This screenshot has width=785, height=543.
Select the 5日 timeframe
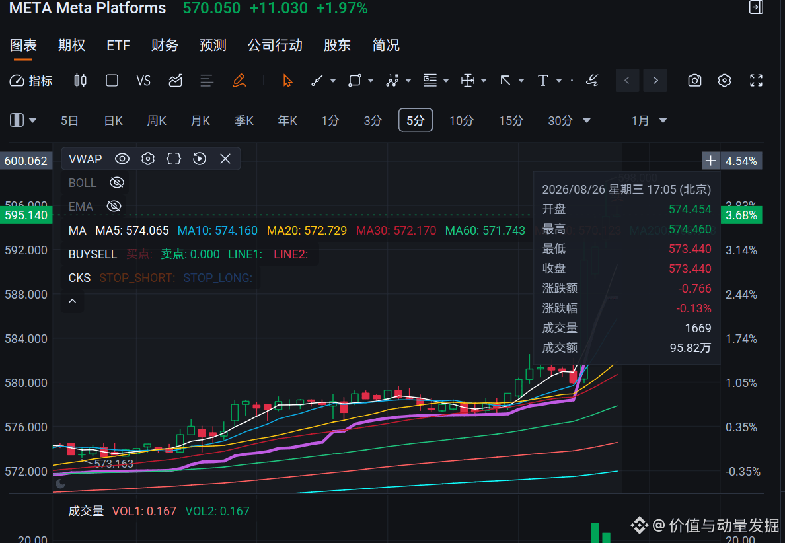tap(69, 121)
